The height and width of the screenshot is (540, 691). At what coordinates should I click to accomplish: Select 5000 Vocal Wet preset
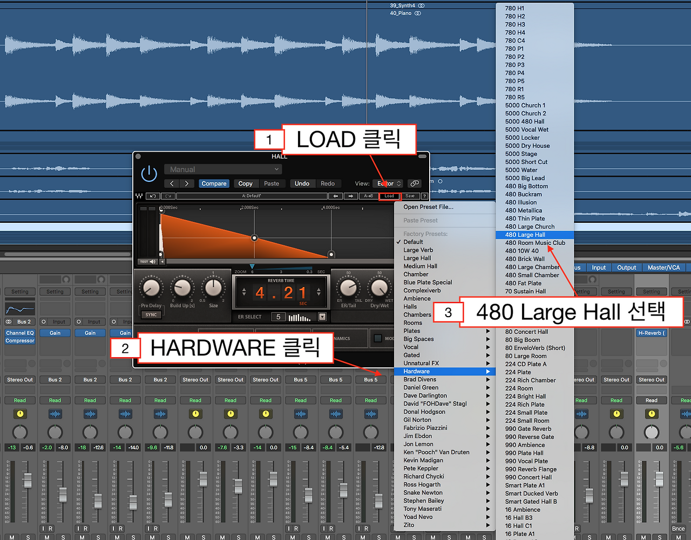(x=534, y=129)
